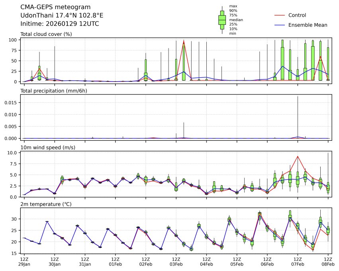Select the 10m wind speed panel title

[x=48, y=148]
